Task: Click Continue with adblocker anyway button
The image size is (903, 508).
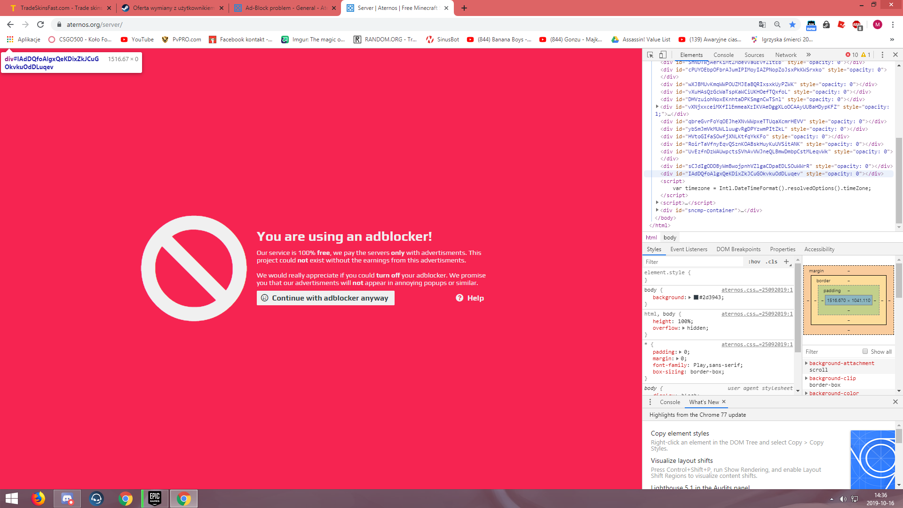Action: pos(325,298)
